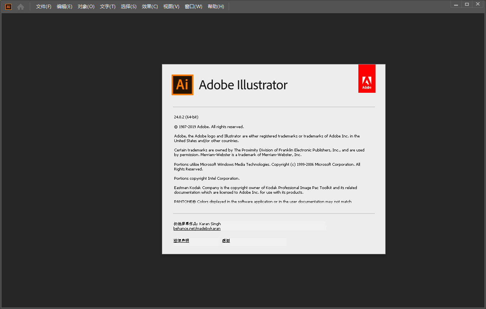Open the 效果(C) menu
This screenshot has height=309, width=486.
point(150,7)
